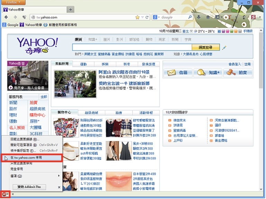The image size is (266, 199).
Task: Open headline 阿里山 跌出陸客自由行10景
Action: click(124, 72)
